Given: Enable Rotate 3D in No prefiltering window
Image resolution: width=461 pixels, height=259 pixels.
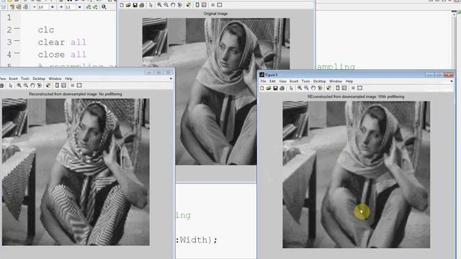Looking at the screenshot, I should click(40, 86).
